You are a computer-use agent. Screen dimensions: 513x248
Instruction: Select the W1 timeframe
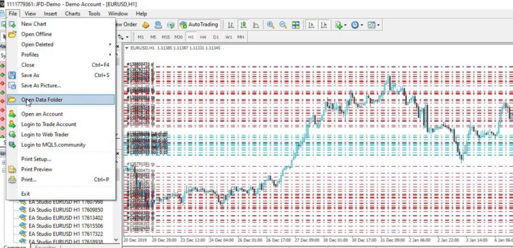pos(228,37)
